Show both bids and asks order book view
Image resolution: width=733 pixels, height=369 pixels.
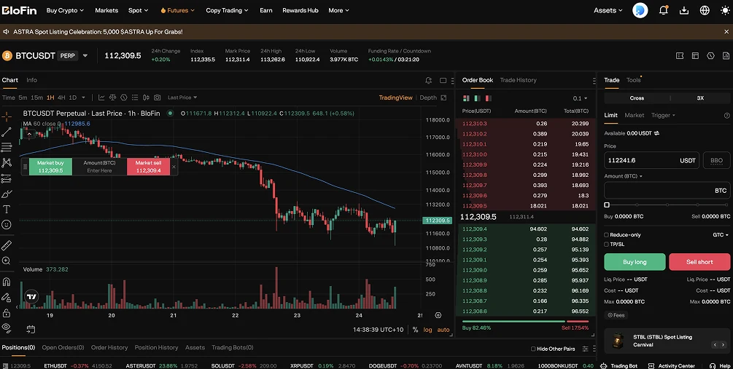tap(466, 98)
